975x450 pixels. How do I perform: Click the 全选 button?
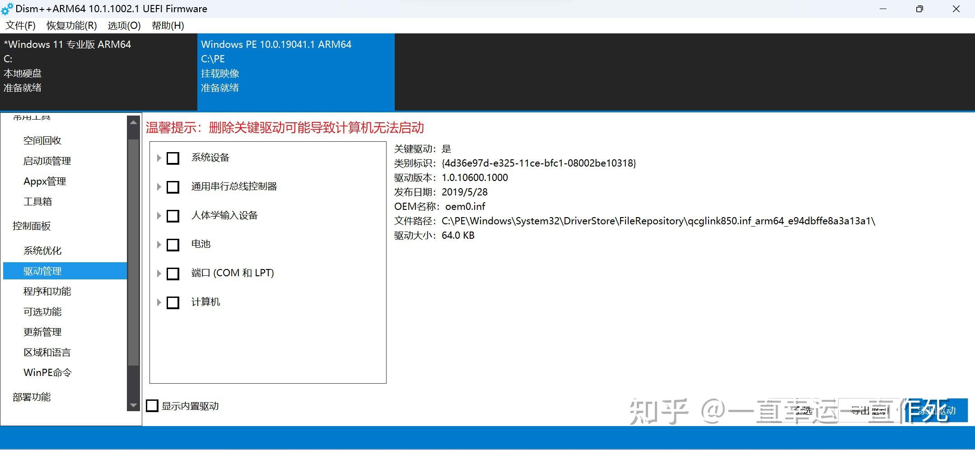[x=804, y=411]
